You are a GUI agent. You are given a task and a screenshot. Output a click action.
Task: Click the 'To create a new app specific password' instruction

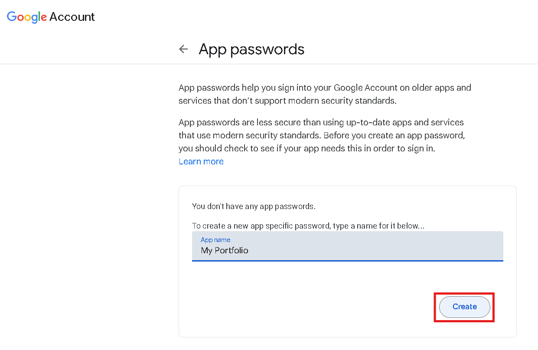tap(308, 226)
